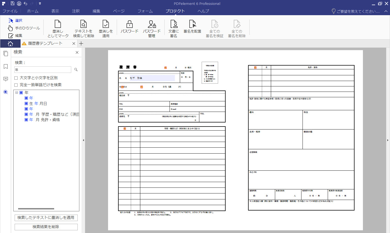This screenshot has width=390, height=233.
Task: Open the ファイル menu
Action: tap(10, 11)
